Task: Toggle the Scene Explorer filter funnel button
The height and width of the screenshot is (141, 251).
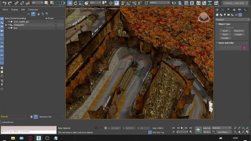Action: click(x=33, y=14)
